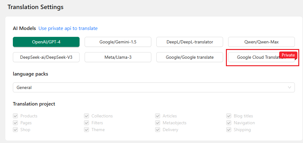
Task: Pick the Qwen/Qwen-Max model
Action: 261,42
